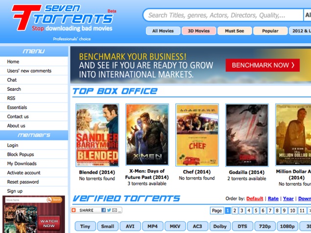311x233 pixels.
Task: Click the Chef (2014) title
Action: (197, 172)
